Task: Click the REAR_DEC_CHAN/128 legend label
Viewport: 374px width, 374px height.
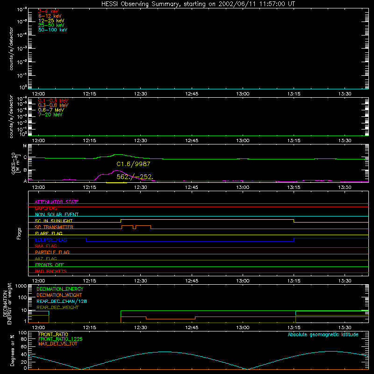Action: coord(62,301)
